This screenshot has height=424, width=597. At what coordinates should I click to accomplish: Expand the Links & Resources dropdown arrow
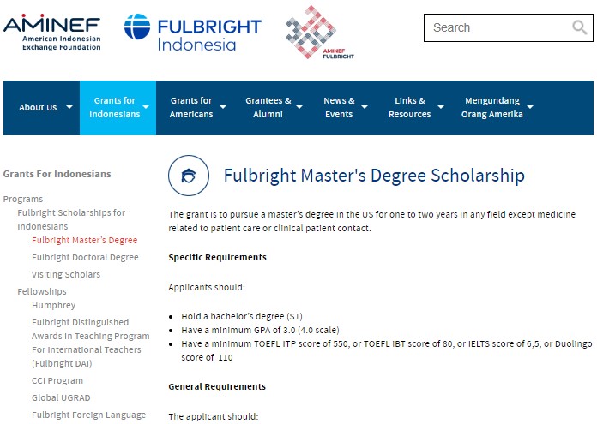coord(441,108)
